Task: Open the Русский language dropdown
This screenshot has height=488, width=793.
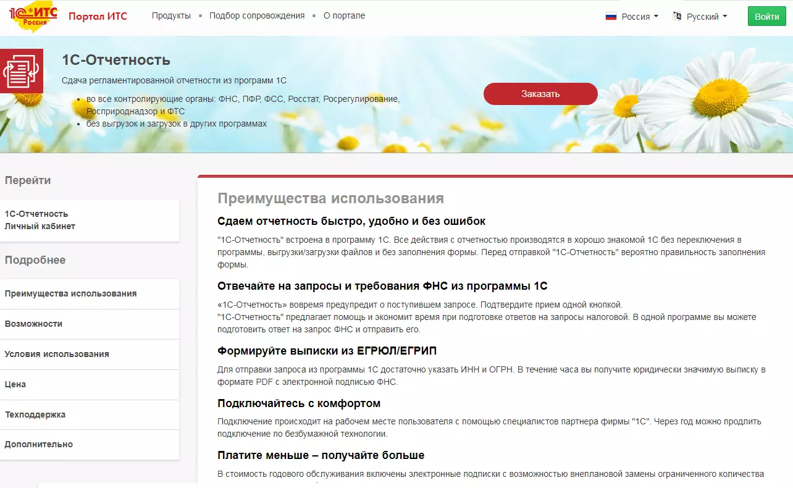Action: coord(707,17)
